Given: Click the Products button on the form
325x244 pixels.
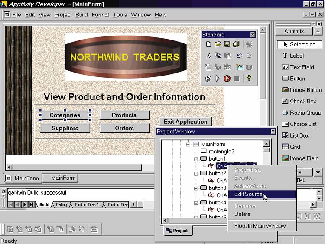Looking at the screenshot, I should [124, 115].
